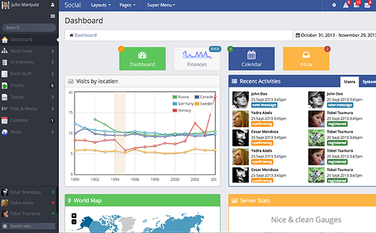The width and height of the screenshot is (376, 233).
Task: Zoom out on the World Map
Action: click(74, 222)
